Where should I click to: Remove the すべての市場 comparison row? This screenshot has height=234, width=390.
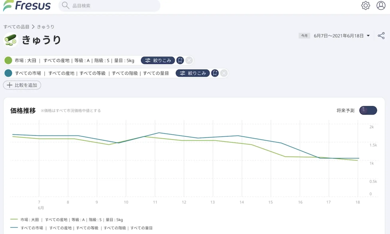224,73
